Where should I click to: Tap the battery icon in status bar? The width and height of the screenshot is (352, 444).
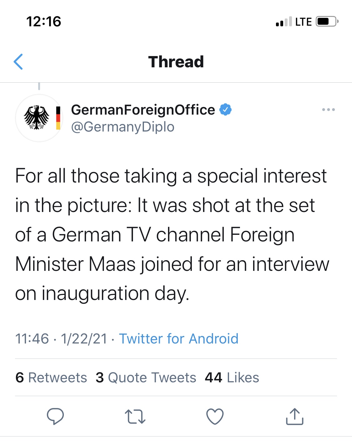(x=327, y=22)
